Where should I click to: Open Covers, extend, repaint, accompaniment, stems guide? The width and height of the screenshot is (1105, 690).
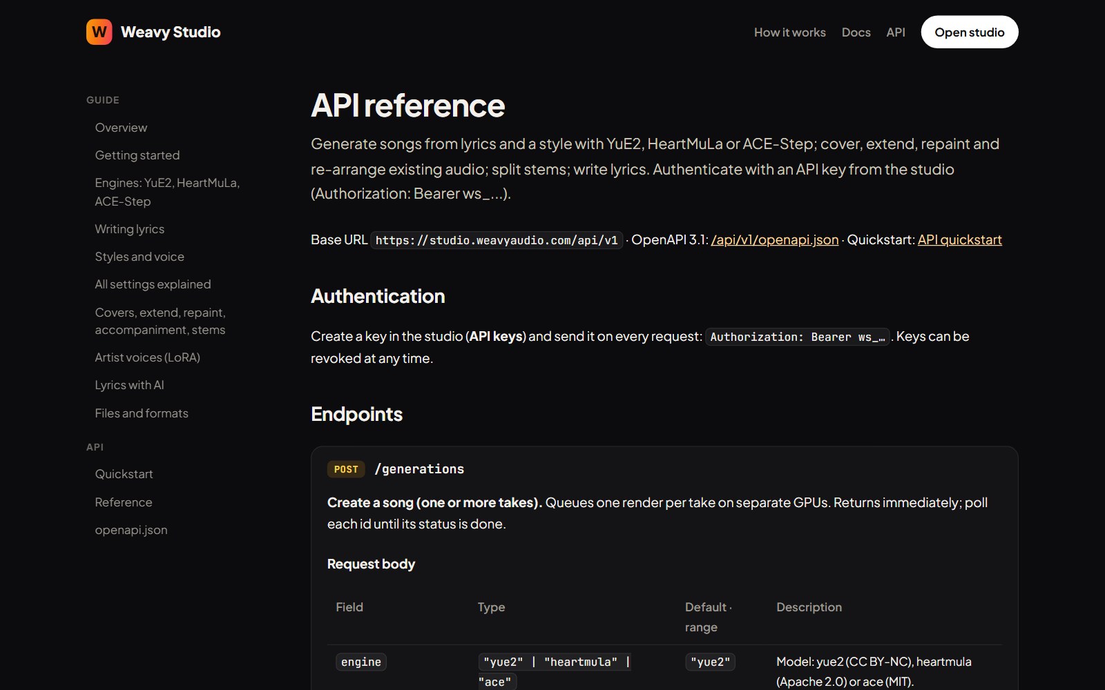point(160,321)
